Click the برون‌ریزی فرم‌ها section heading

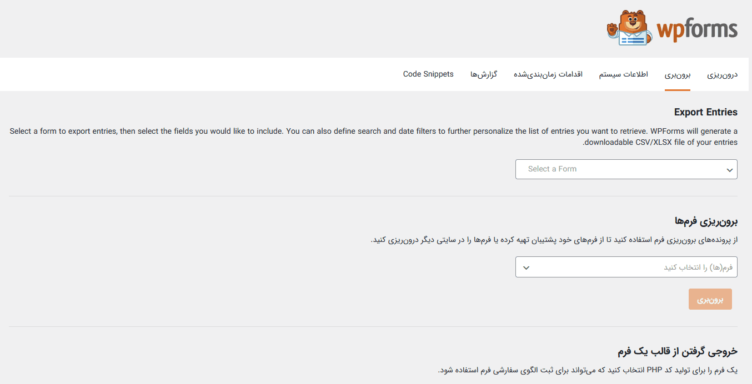pos(706,221)
